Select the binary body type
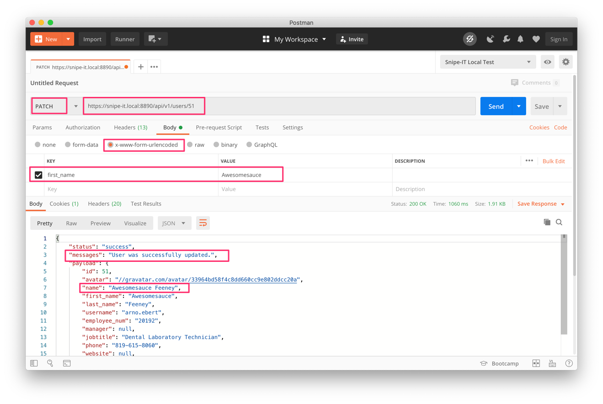The height and width of the screenshot is (404, 603). [x=225, y=145]
